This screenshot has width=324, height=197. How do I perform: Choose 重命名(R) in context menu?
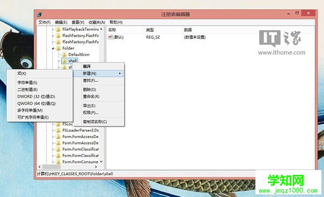click(99, 97)
